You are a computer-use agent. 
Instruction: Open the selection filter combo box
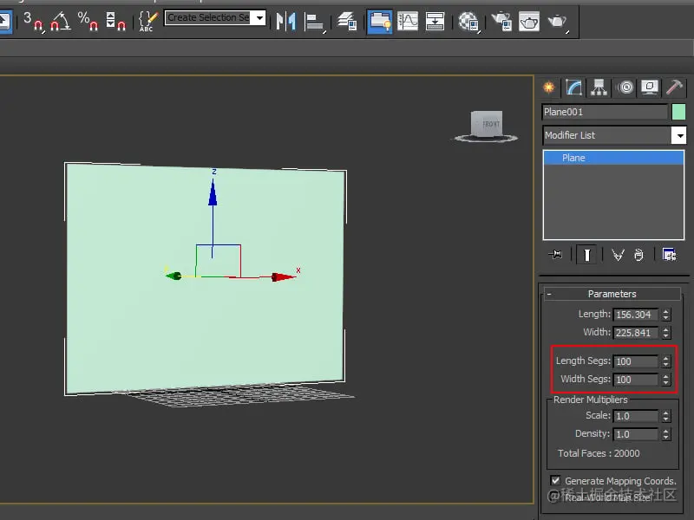pos(214,16)
